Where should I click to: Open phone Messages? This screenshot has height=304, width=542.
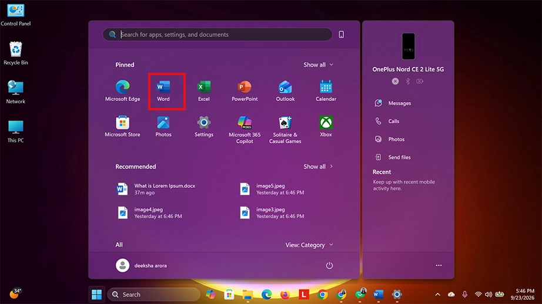tap(393, 103)
